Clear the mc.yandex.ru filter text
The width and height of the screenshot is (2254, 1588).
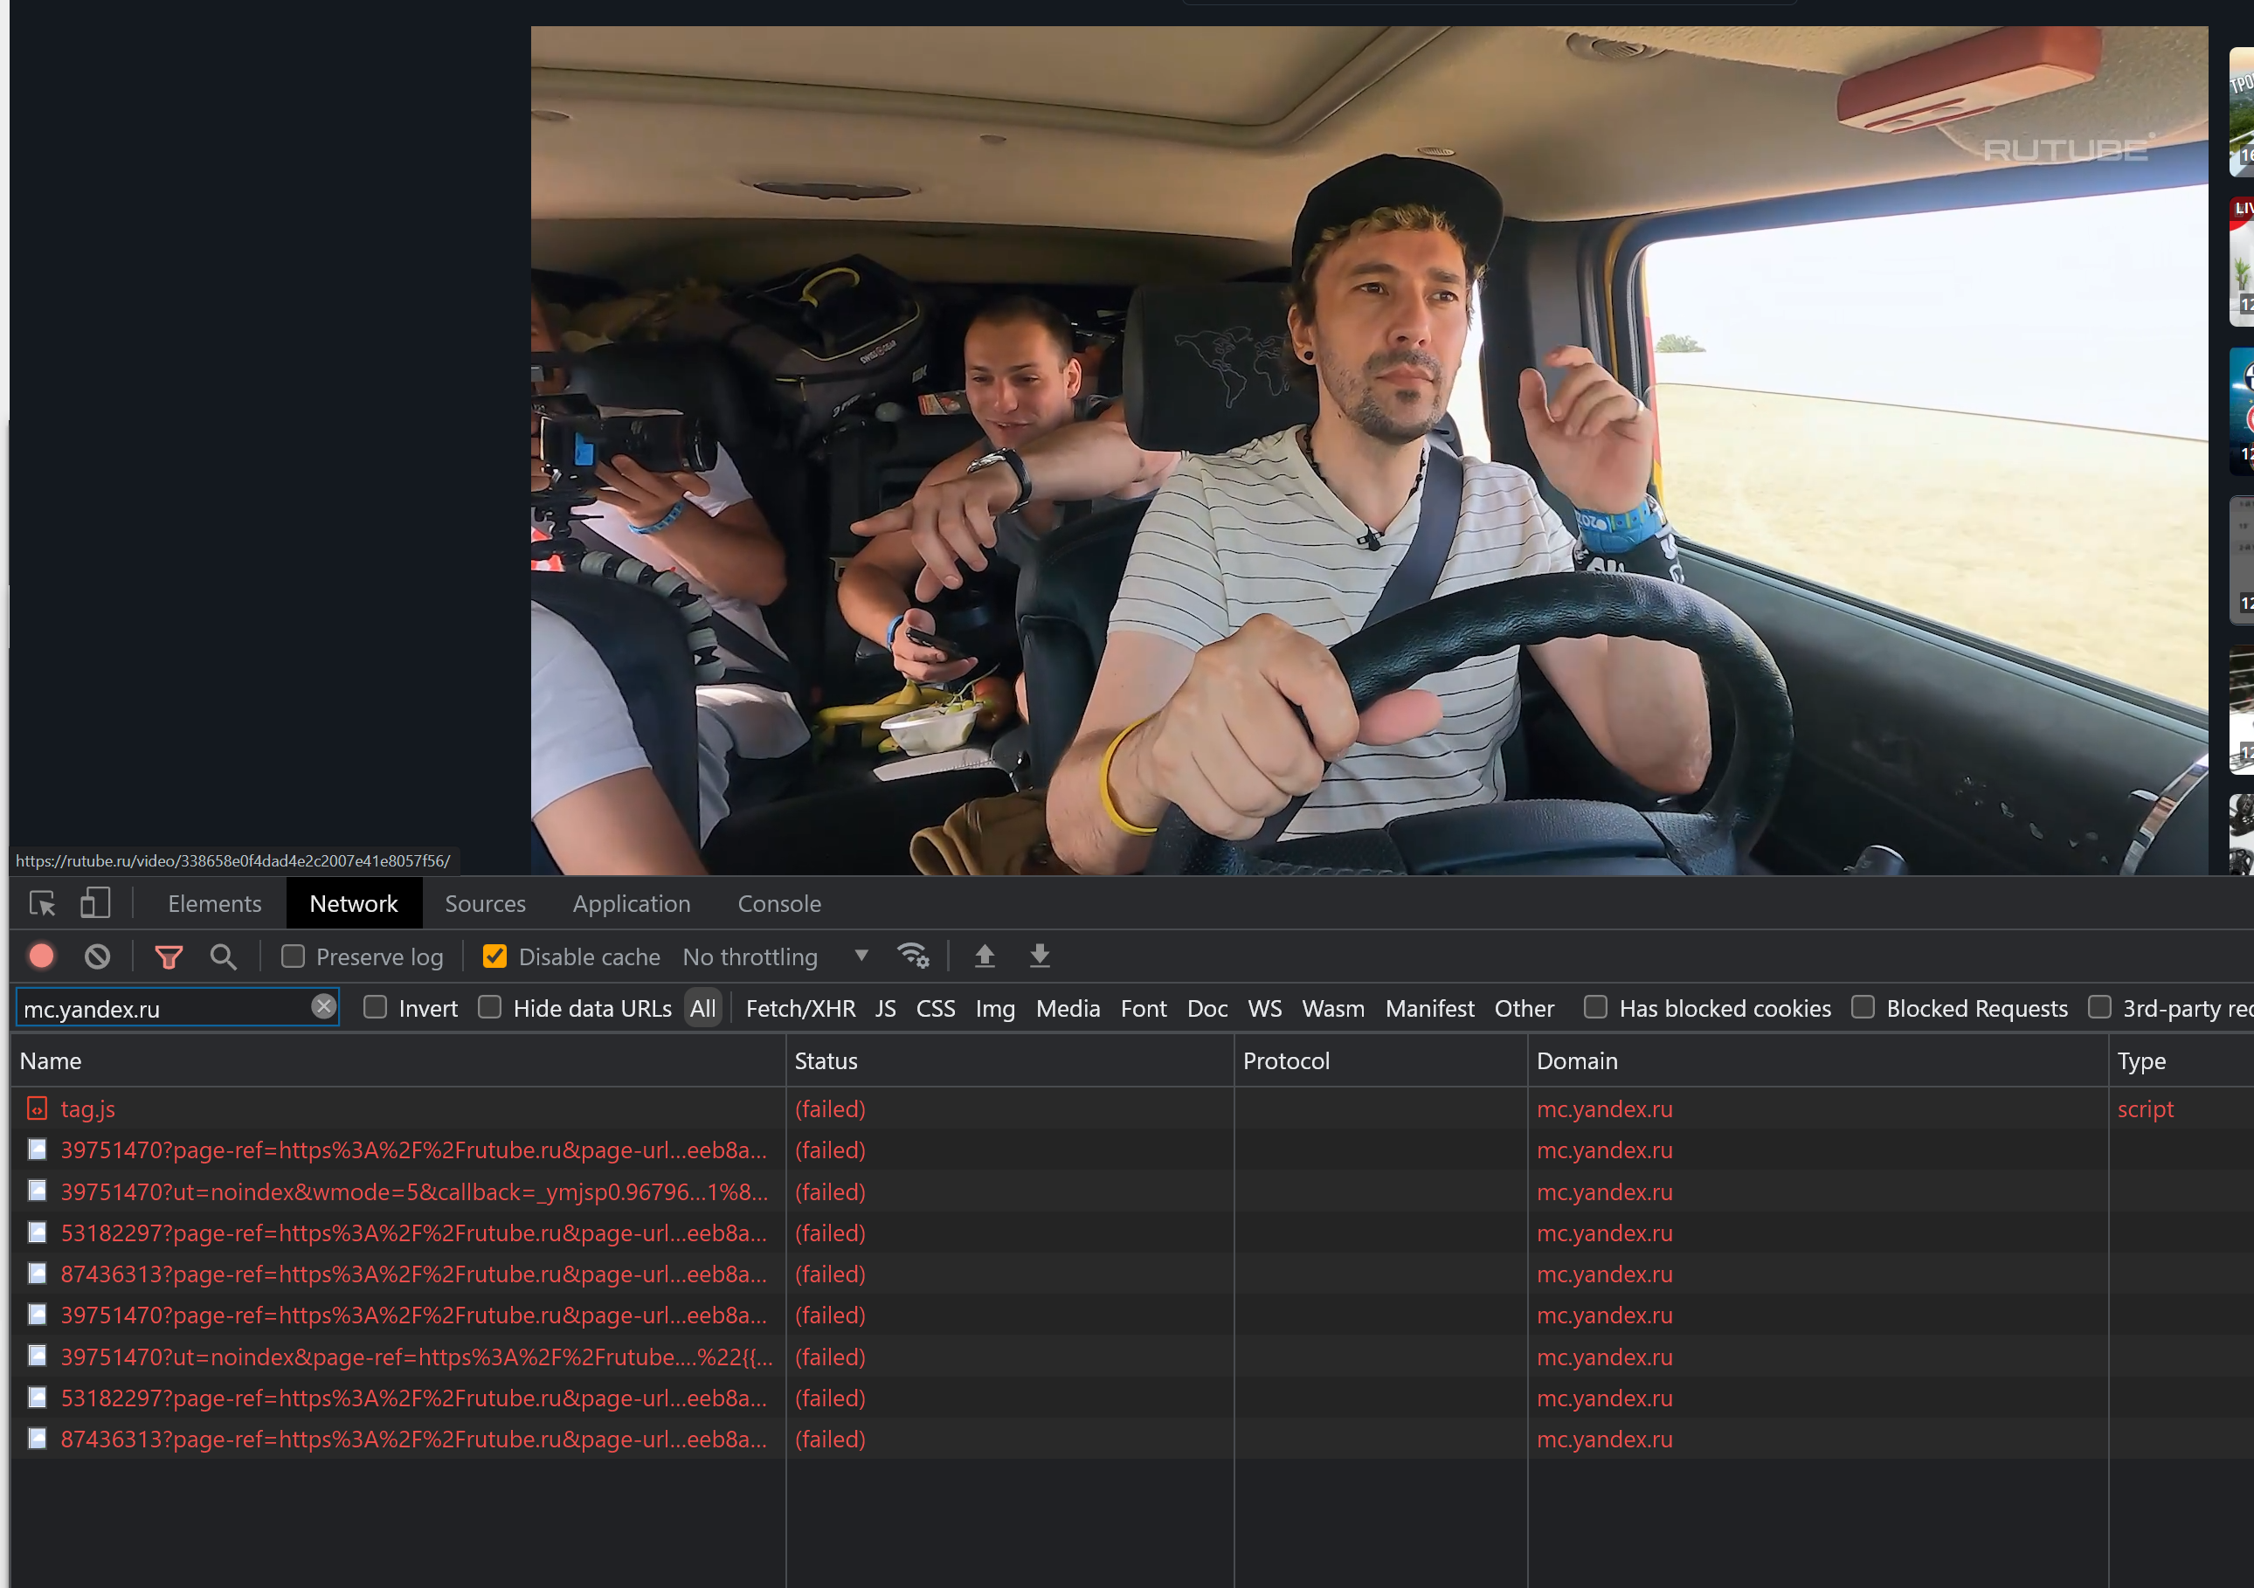[324, 1007]
